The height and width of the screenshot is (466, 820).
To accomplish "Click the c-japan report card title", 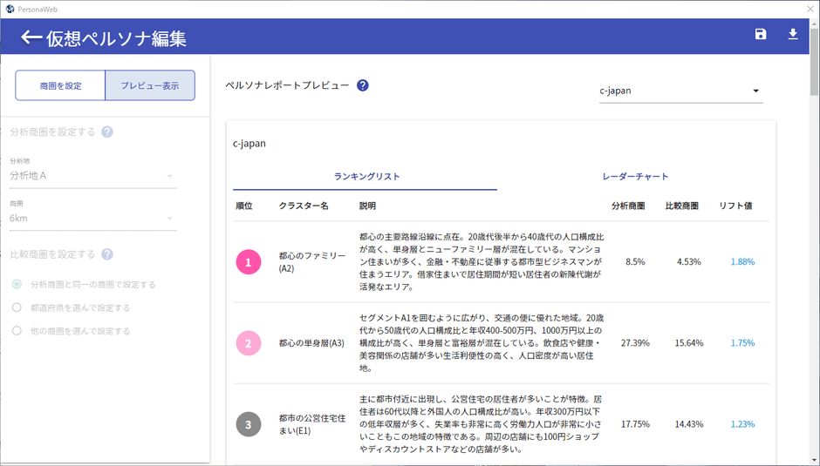I will coord(249,143).
